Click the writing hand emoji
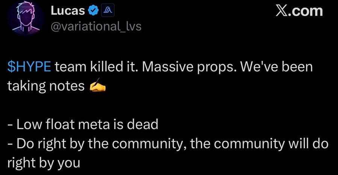338x175 pixels. click(x=97, y=85)
